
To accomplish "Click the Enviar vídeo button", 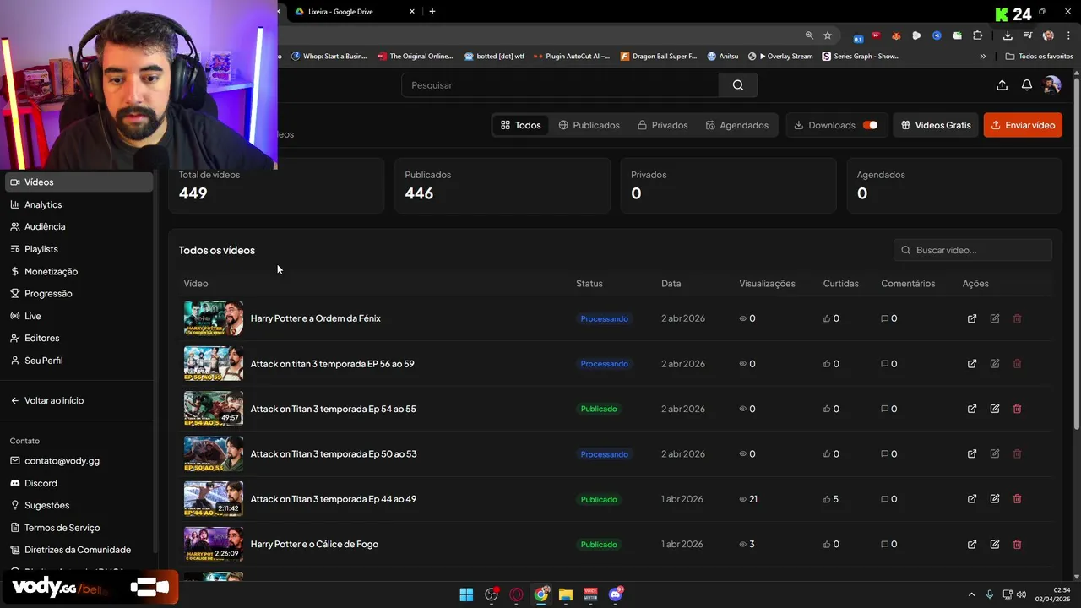I will pyautogui.click(x=1023, y=125).
